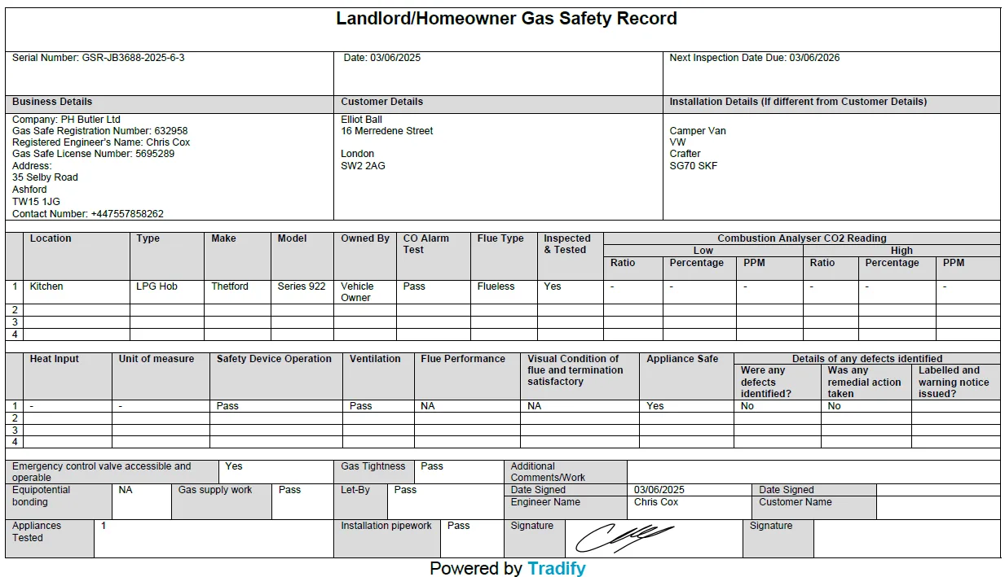Click the Landlord/Homeowner Gas Safety Record title
The width and height of the screenshot is (1005, 577).
click(x=506, y=19)
